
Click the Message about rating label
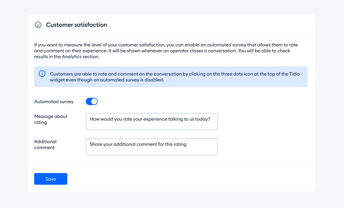(x=51, y=119)
